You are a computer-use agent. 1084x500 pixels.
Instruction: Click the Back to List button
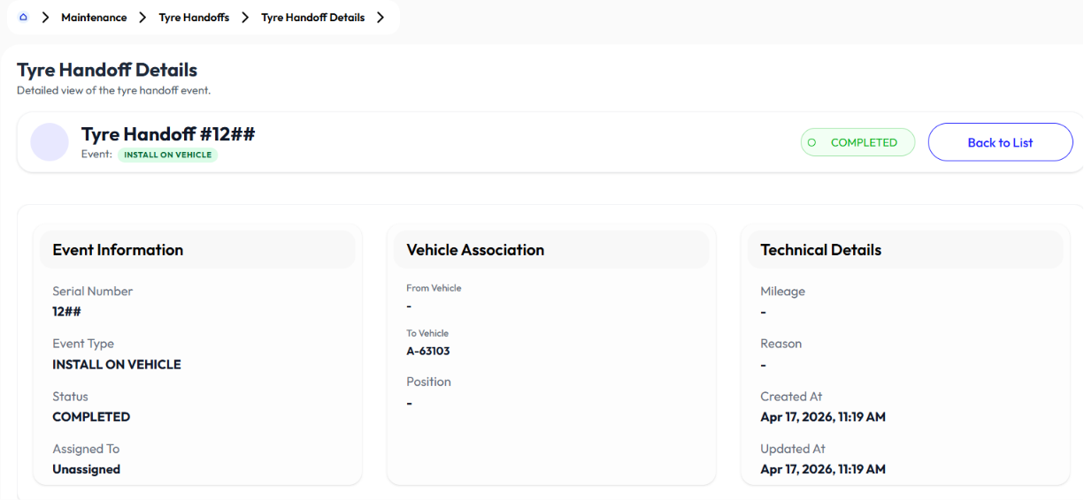click(x=1000, y=142)
